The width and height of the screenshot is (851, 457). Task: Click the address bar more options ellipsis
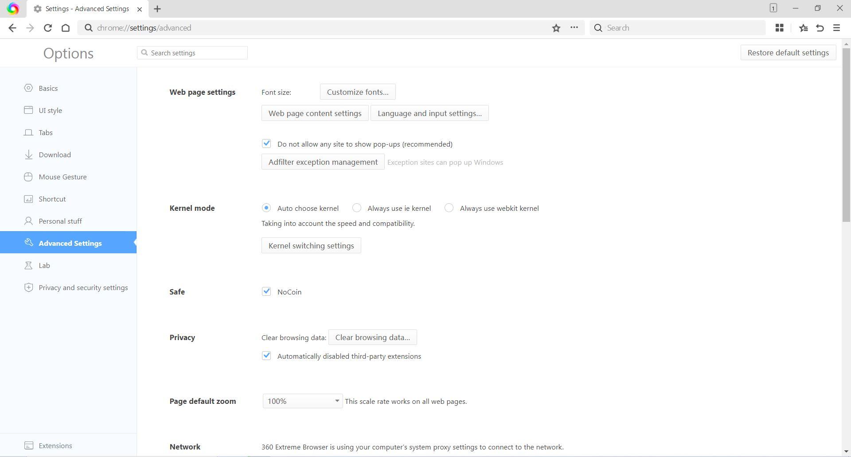pyautogui.click(x=574, y=27)
